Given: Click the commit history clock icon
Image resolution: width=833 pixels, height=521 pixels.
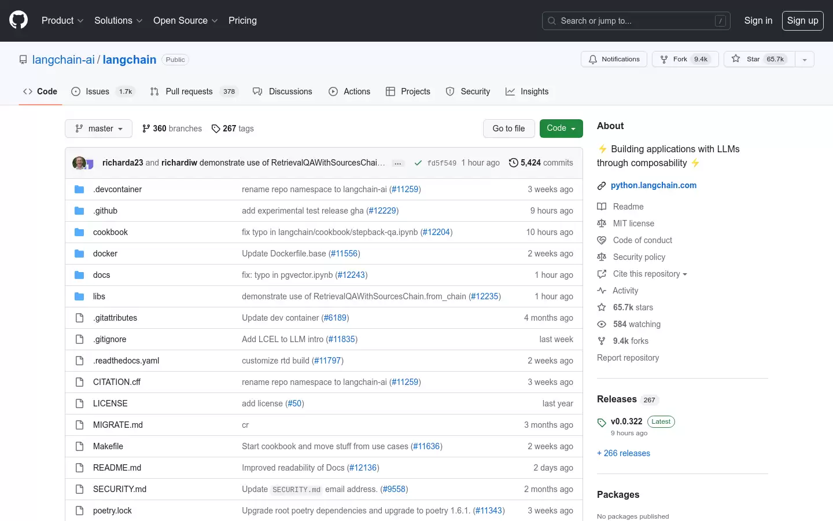Looking at the screenshot, I should (x=513, y=163).
